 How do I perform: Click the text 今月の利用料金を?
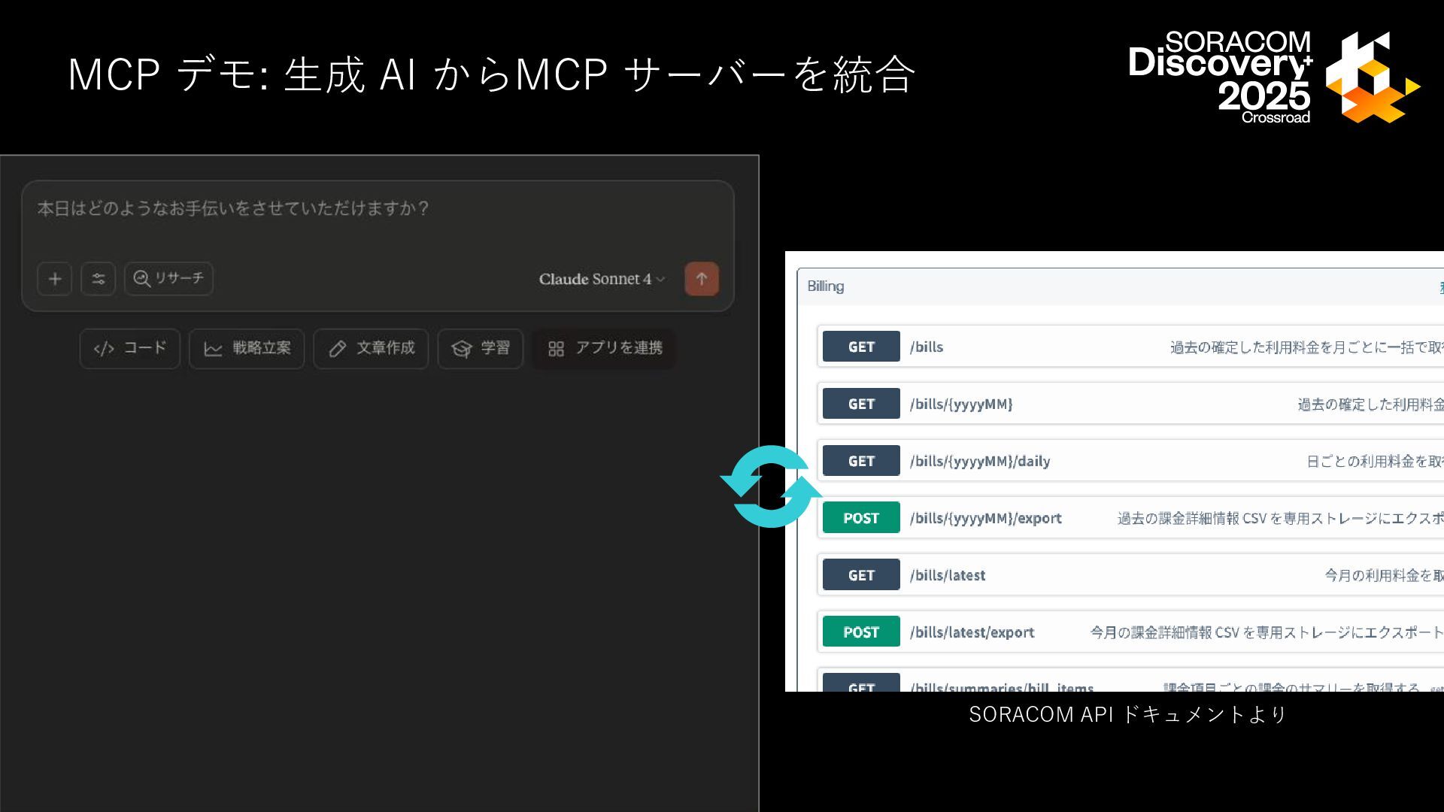[1378, 576]
